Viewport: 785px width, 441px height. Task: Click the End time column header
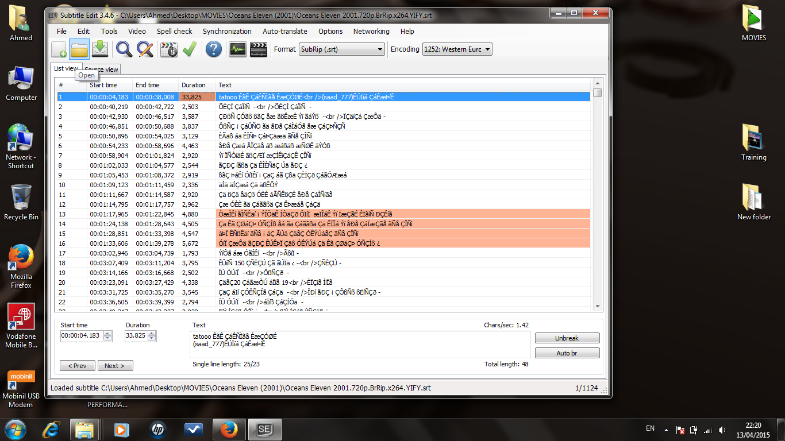click(156, 85)
